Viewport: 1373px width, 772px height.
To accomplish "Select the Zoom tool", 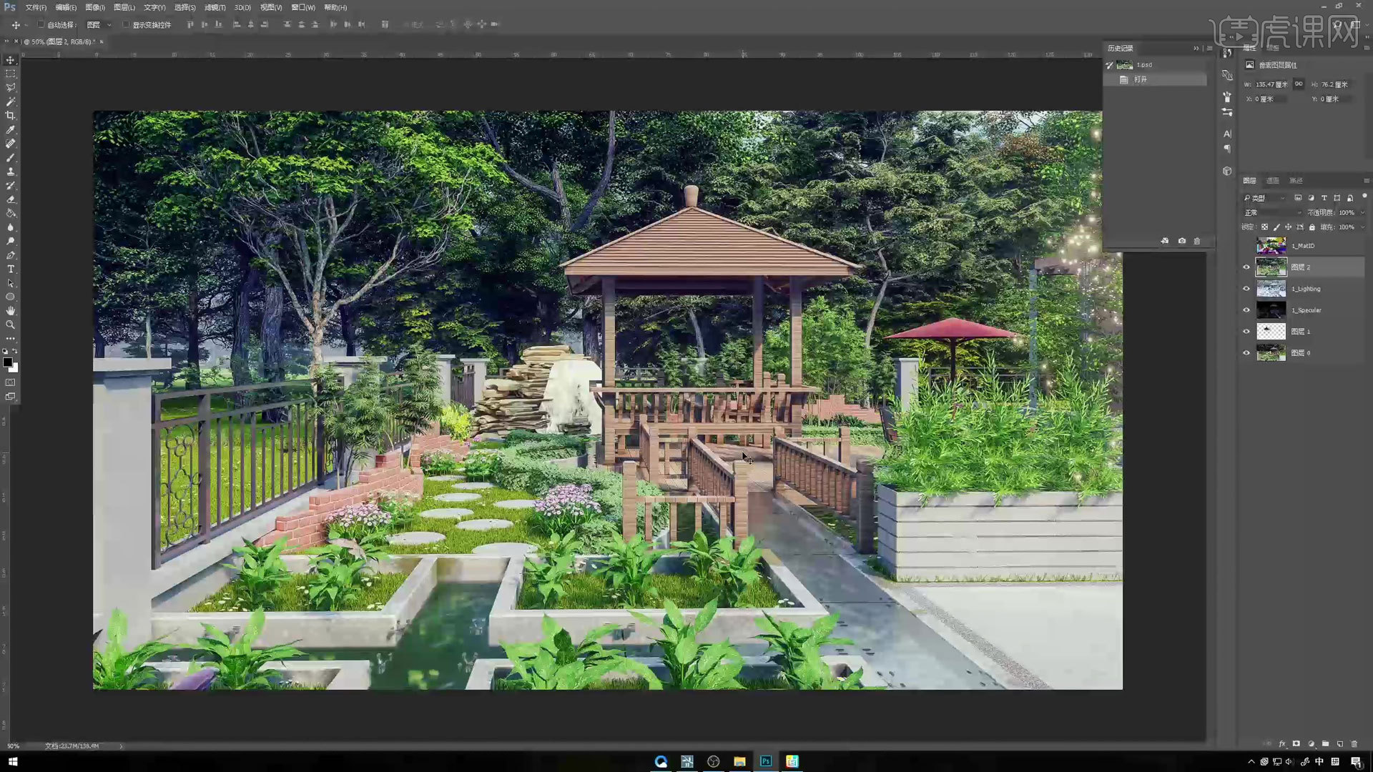I will coord(10,325).
